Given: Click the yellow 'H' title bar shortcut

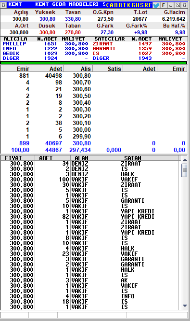Looking at the screenshot, I should 138,5.
